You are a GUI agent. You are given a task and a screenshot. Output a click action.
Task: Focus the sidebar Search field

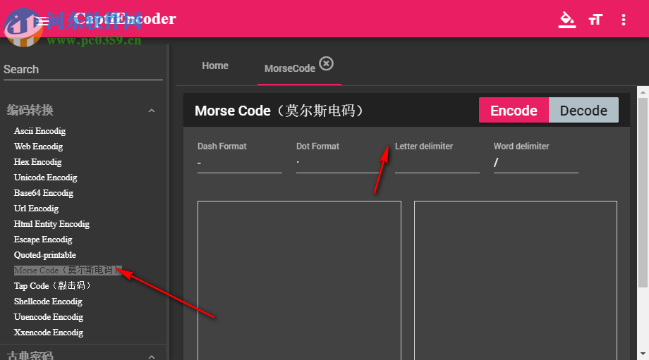pyautogui.click(x=83, y=70)
